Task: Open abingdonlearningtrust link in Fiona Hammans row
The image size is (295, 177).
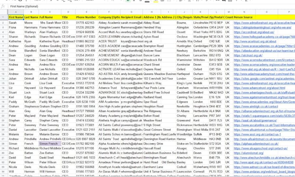Action: coord(262,27)
